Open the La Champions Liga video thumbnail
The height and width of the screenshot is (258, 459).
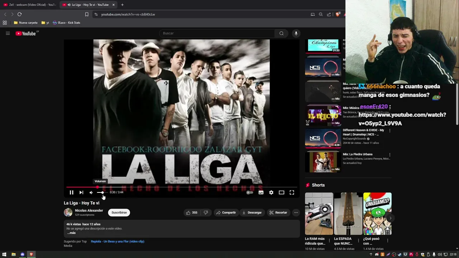pos(323,46)
